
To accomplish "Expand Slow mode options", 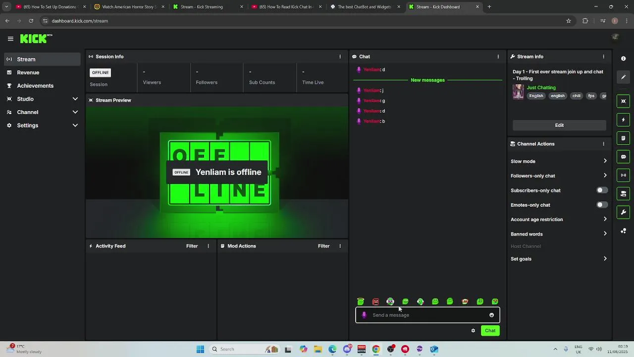I will pyautogui.click(x=559, y=161).
